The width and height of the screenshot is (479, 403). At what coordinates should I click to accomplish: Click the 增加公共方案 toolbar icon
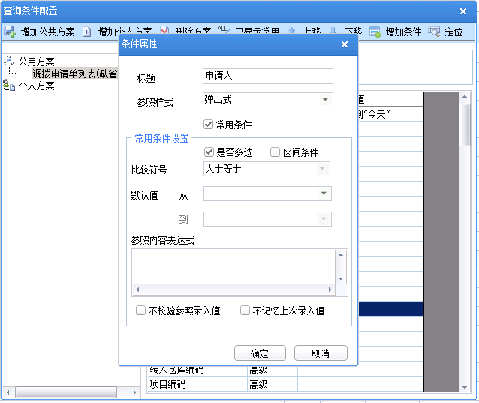pyautogui.click(x=11, y=32)
